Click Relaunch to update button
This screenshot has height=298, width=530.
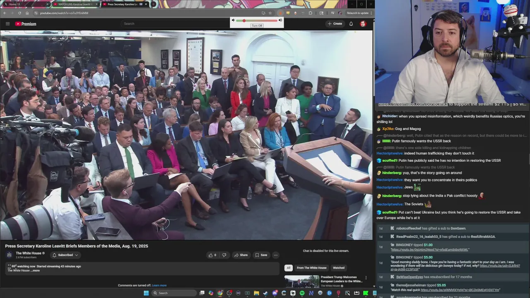tap(358, 13)
